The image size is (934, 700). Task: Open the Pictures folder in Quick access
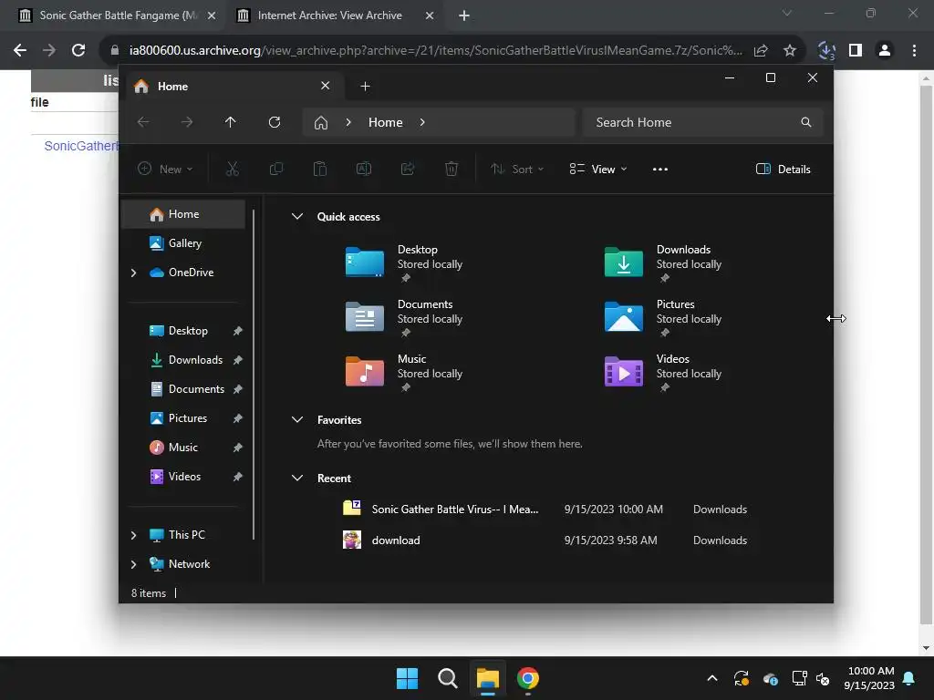pos(664,318)
